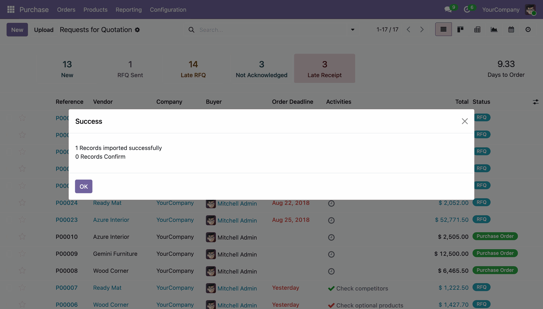Expand the search options dropdown arrow
The width and height of the screenshot is (543, 309).
coord(352,30)
